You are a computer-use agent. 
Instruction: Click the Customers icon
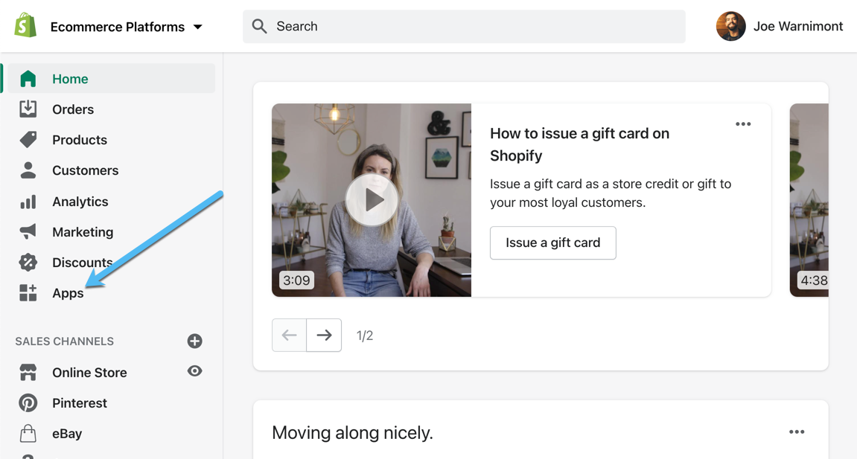point(28,170)
